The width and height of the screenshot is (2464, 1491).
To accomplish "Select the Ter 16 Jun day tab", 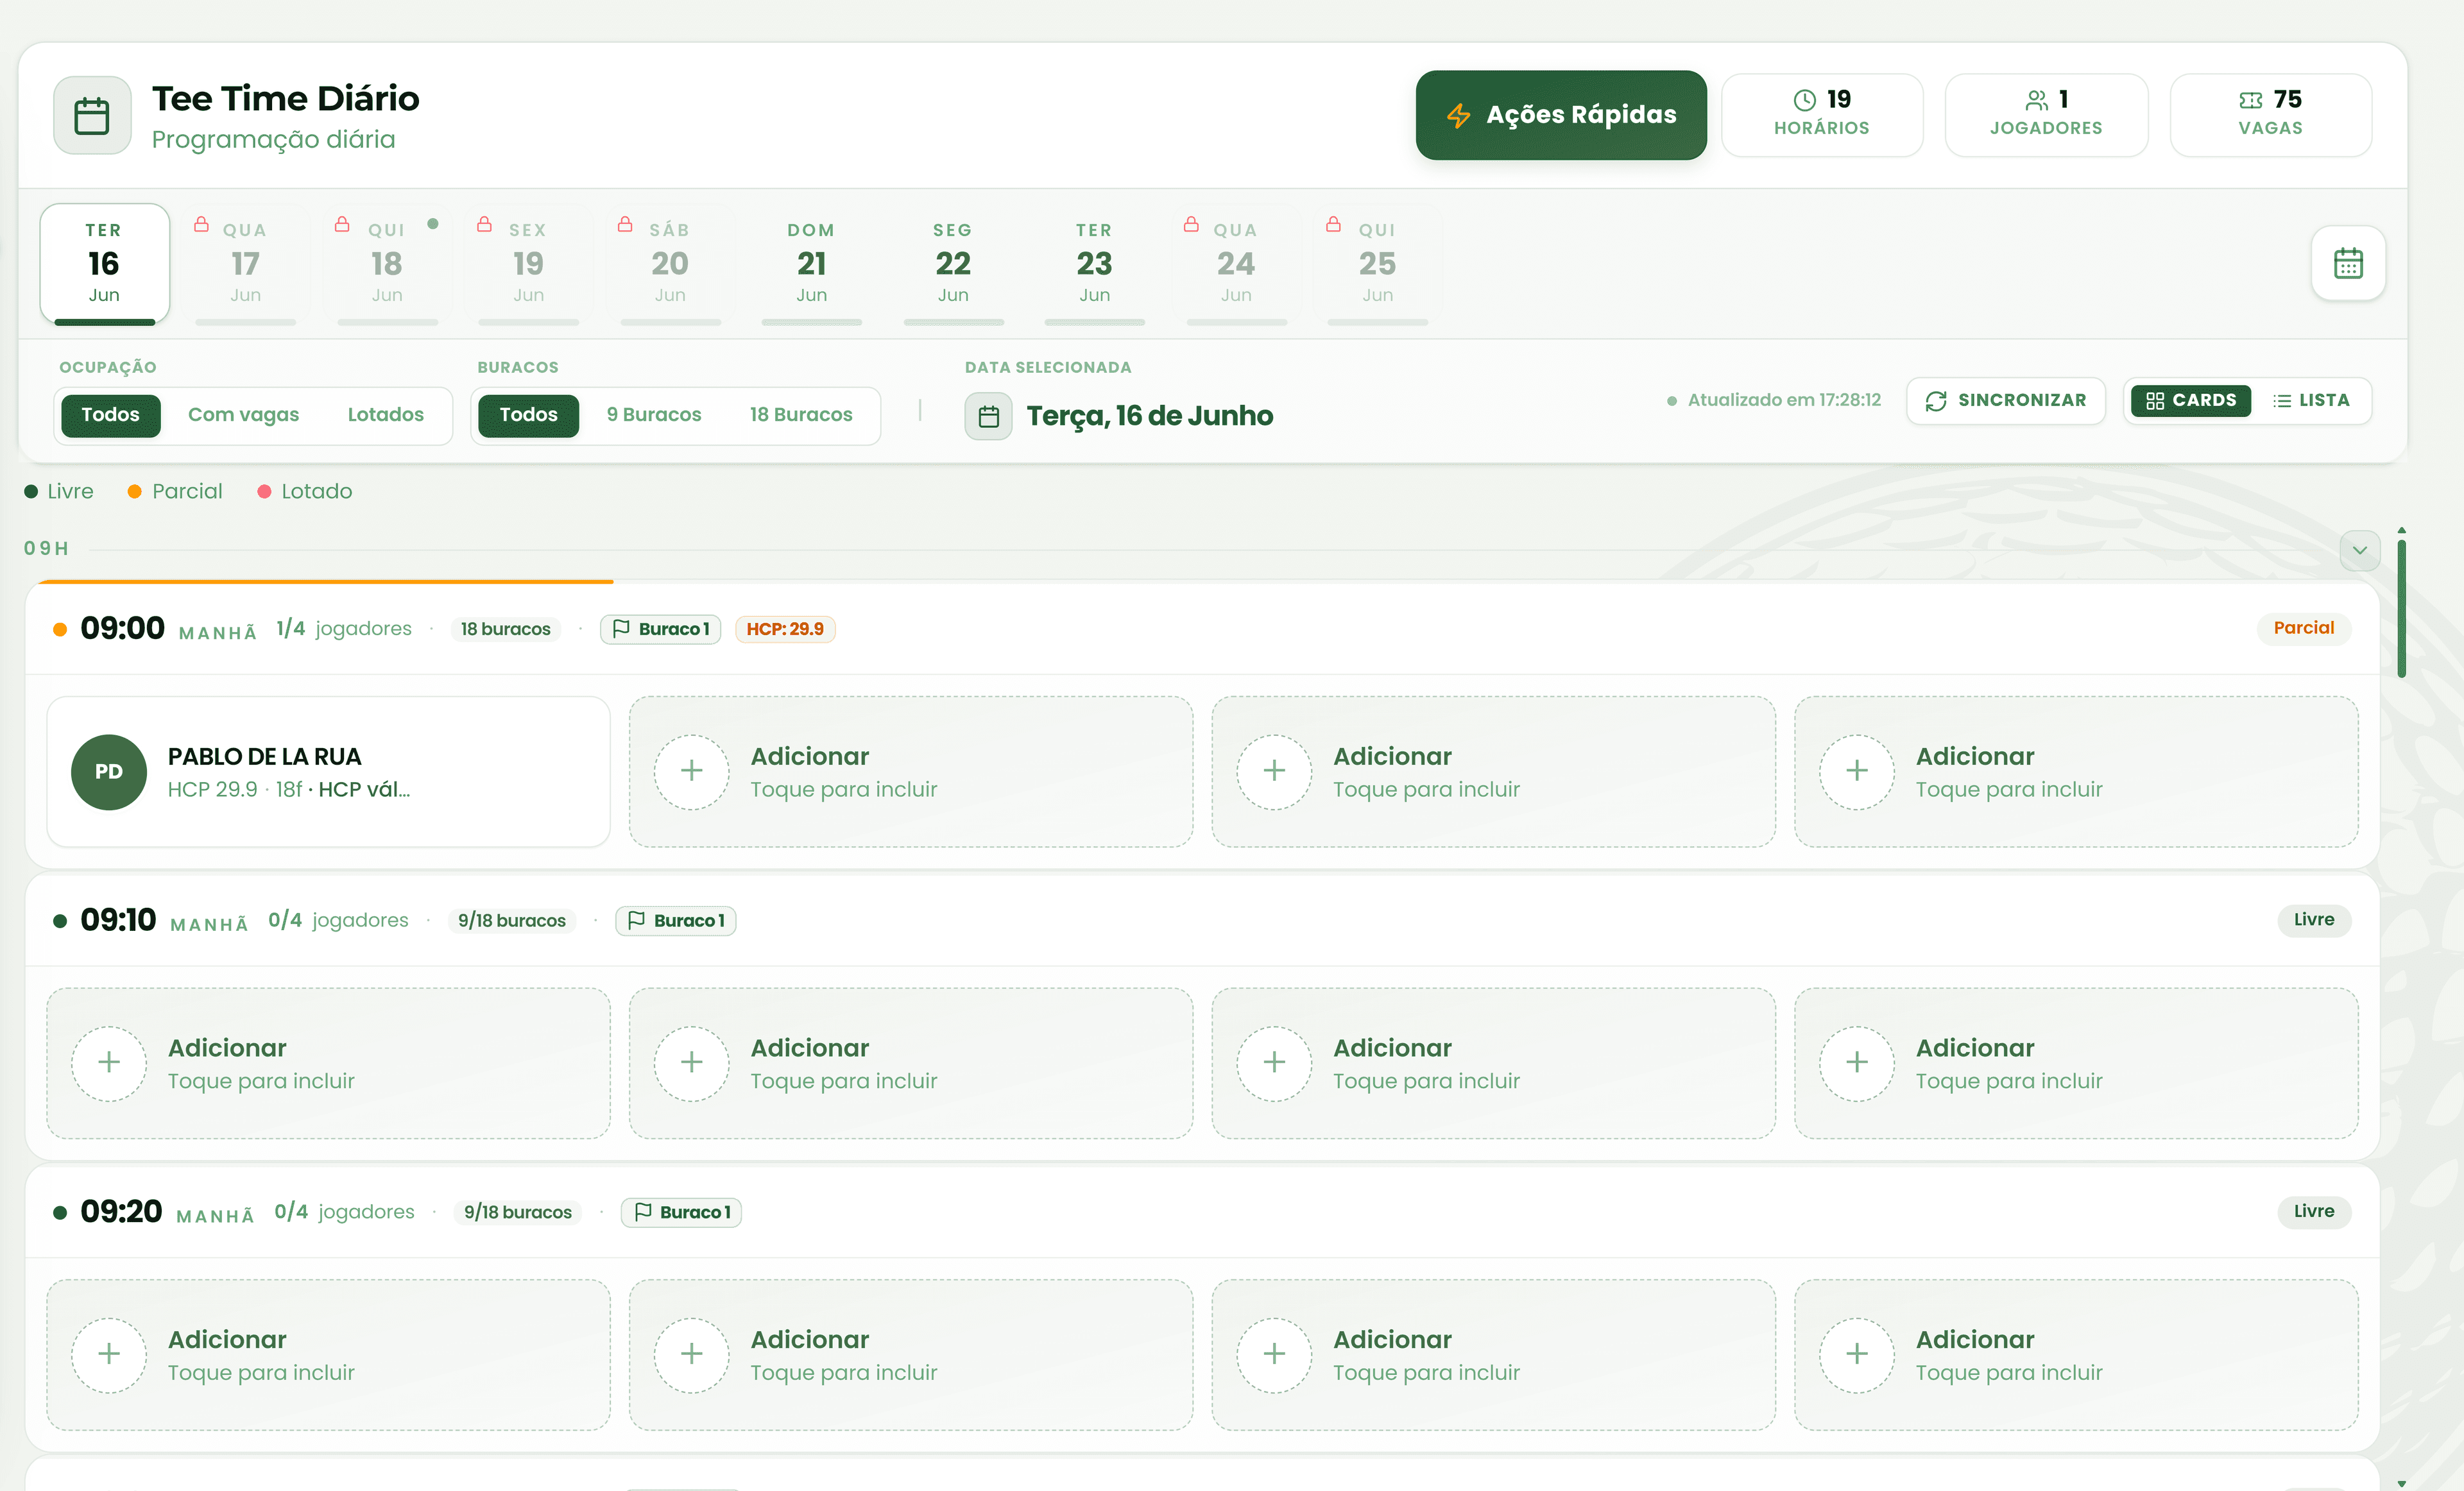I will [x=104, y=264].
